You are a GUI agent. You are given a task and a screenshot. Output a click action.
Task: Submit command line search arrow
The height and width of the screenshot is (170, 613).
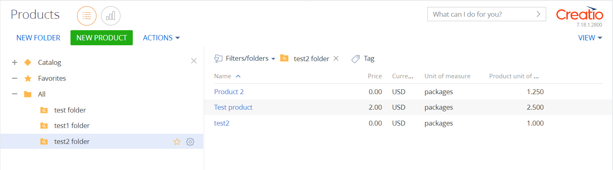(x=538, y=14)
